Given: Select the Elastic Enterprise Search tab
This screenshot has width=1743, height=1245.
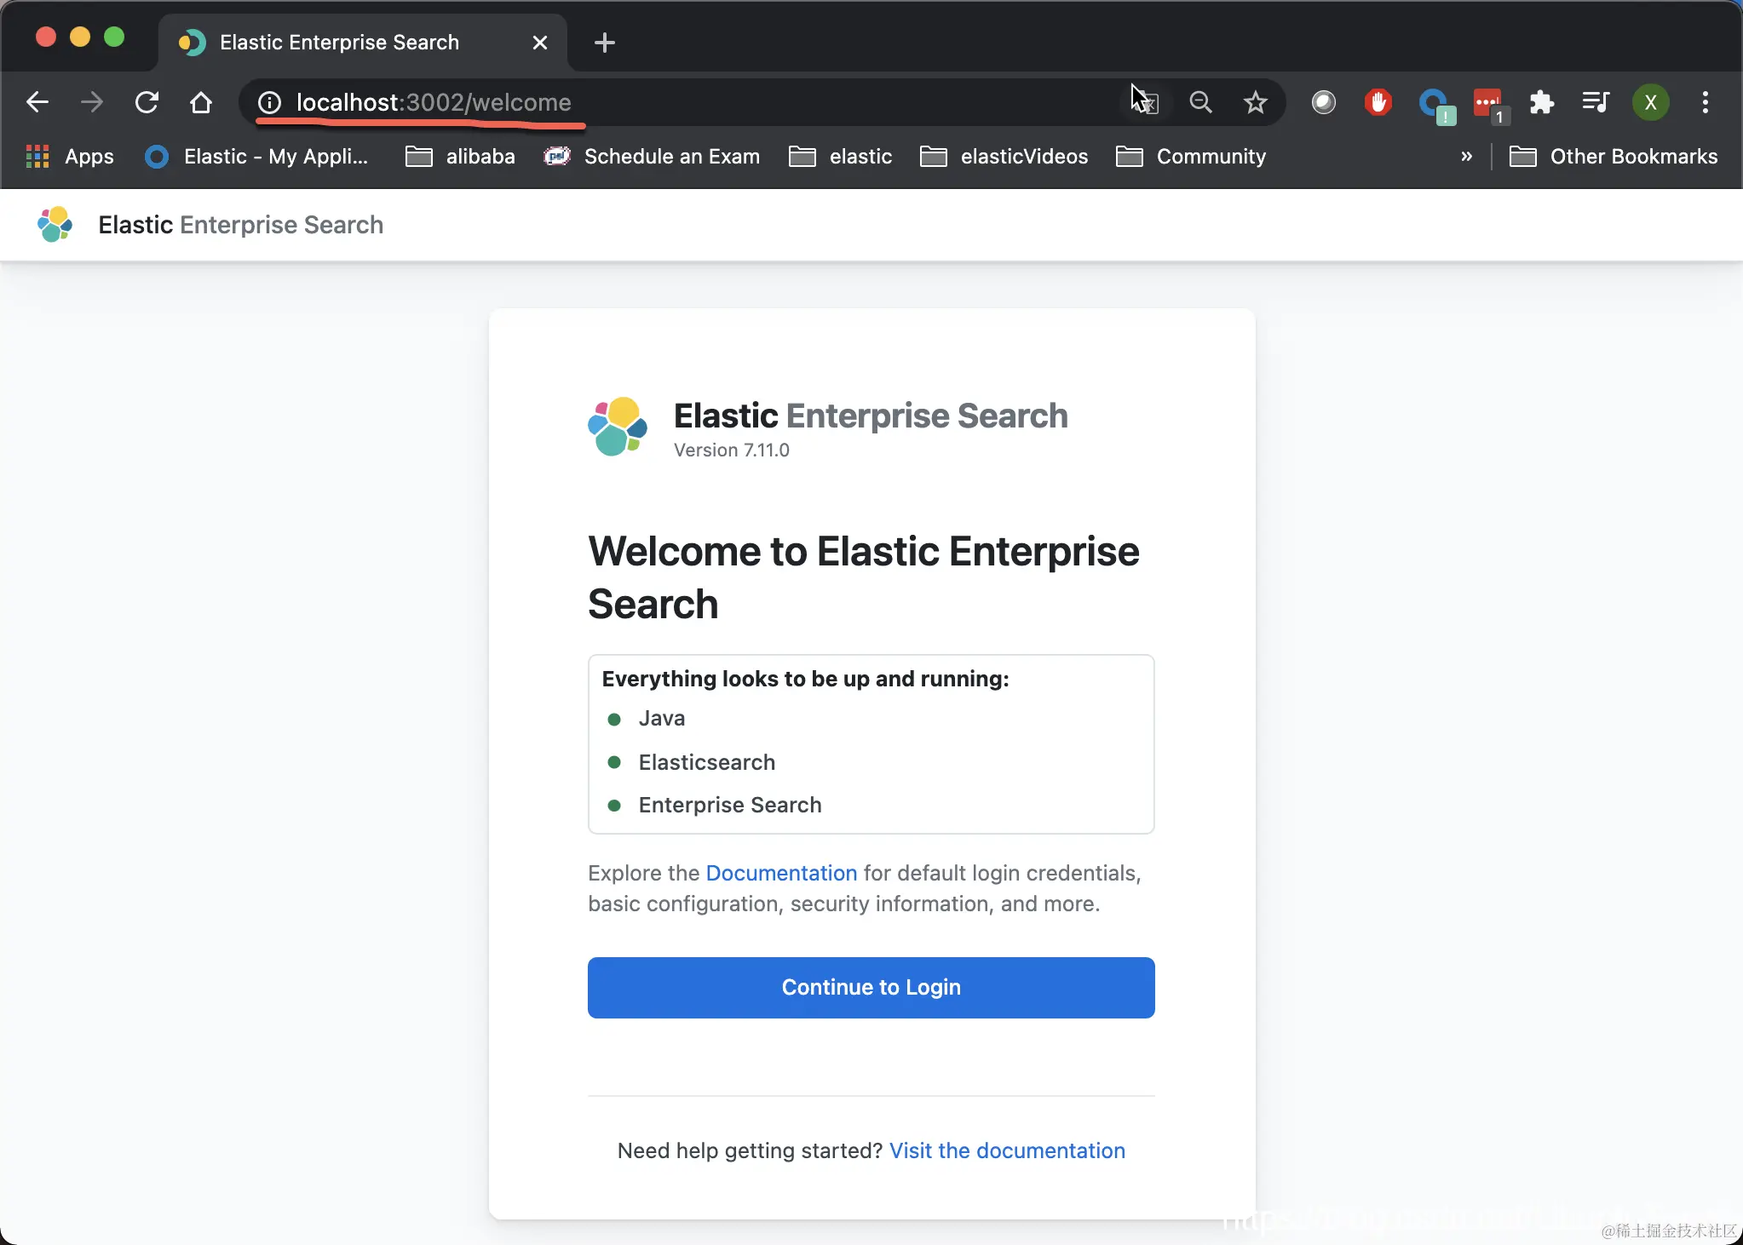Looking at the screenshot, I should [x=339, y=43].
